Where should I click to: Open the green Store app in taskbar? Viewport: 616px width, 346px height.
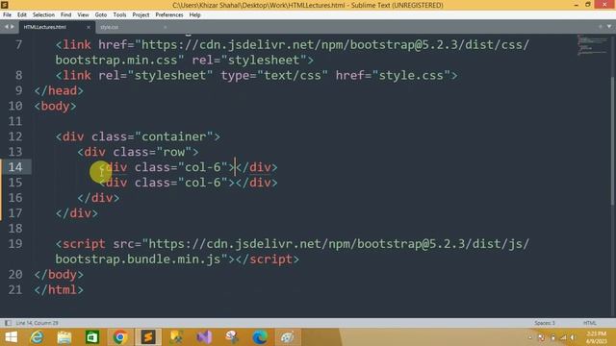(x=92, y=337)
